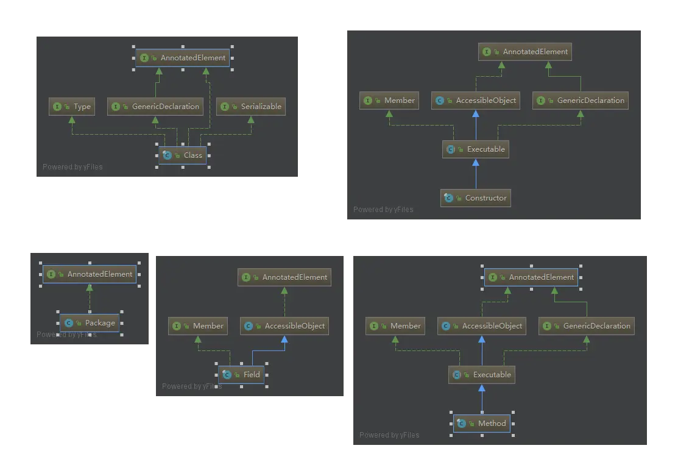The height and width of the screenshot is (476, 678).
Task: Click the class icon on the Class node
Action: [x=168, y=155]
